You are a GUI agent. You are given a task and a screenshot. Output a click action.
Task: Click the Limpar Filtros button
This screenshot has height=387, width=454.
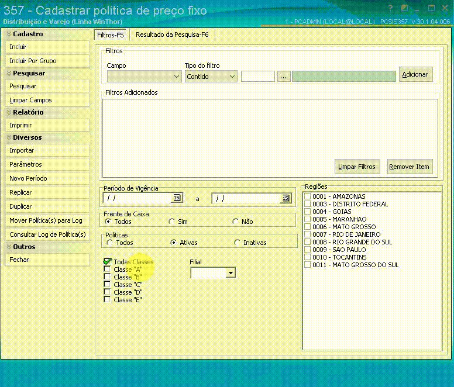pyautogui.click(x=357, y=167)
